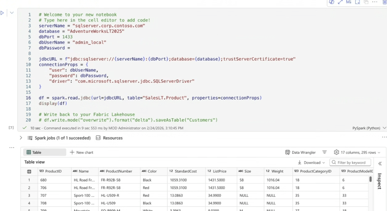This screenshot has height=211, width=387.
Task: Add a New chart tab
Action: 82,152
